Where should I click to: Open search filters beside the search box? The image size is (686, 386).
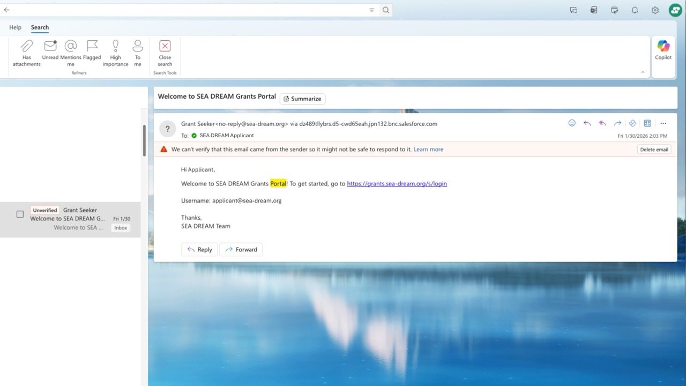(x=371, y=10)
